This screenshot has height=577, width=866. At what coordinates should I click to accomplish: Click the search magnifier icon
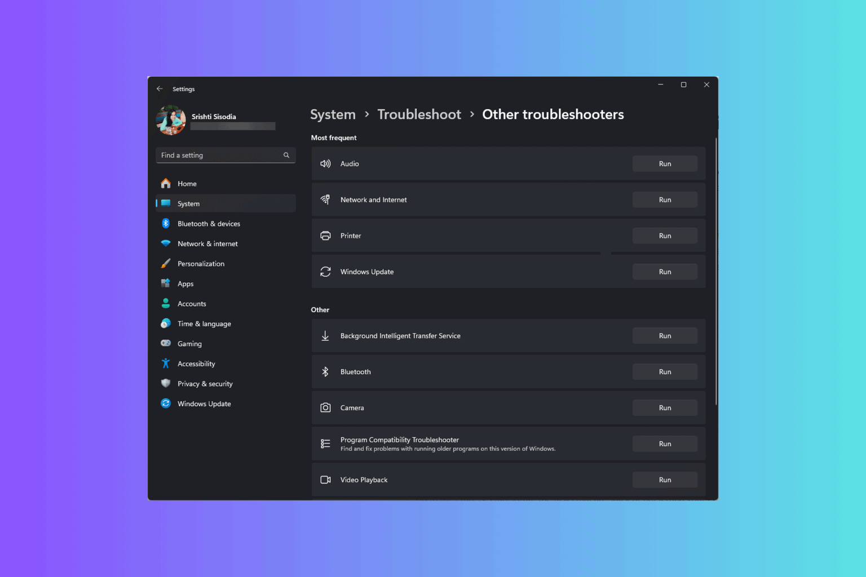[x=286, y=156]
